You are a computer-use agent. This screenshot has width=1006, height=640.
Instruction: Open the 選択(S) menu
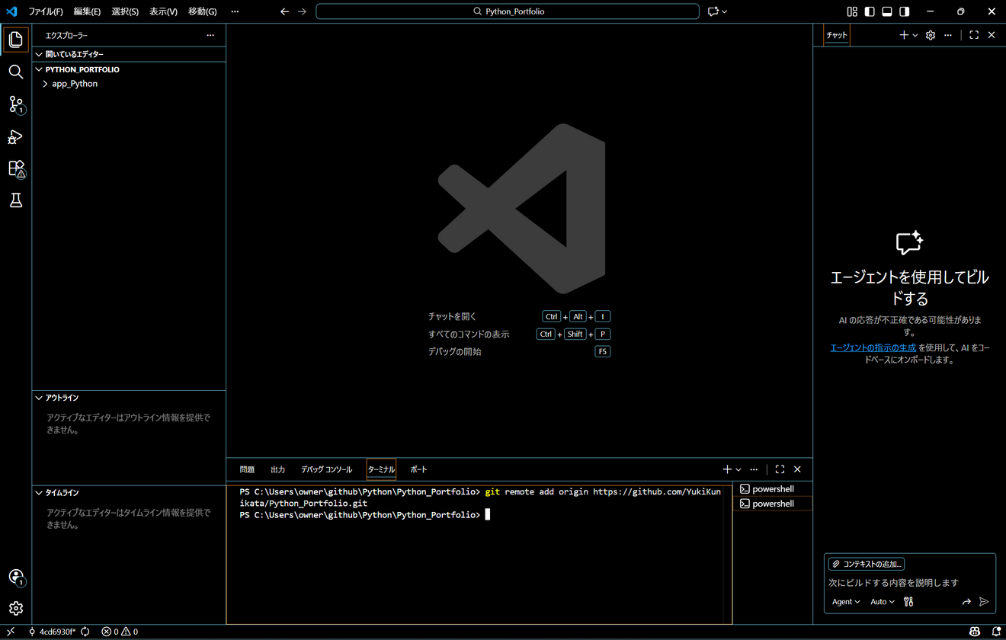click(125, 11)
